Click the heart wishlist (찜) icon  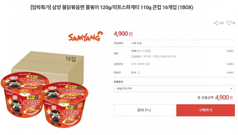point(229,23)
